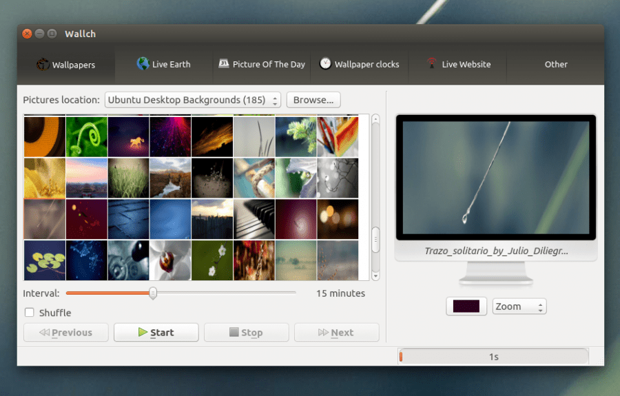620x396 pixels.
Task: Click the Previous button
Action: 66,333
